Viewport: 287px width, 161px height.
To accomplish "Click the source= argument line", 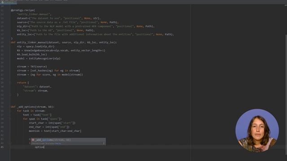I will 68,22.
